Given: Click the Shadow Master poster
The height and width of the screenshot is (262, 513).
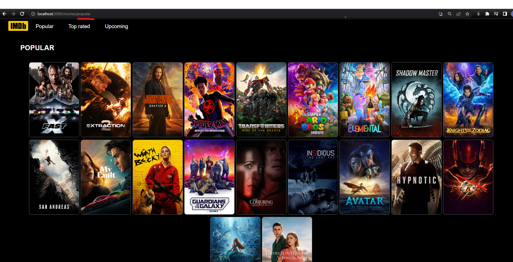Looking at the screenshot, I should click(x=417, y=100).
